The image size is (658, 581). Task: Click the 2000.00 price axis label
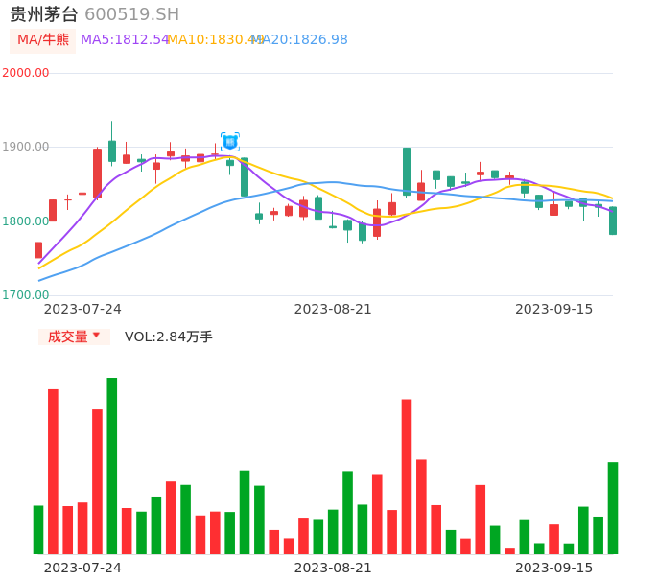coord(25,73)
